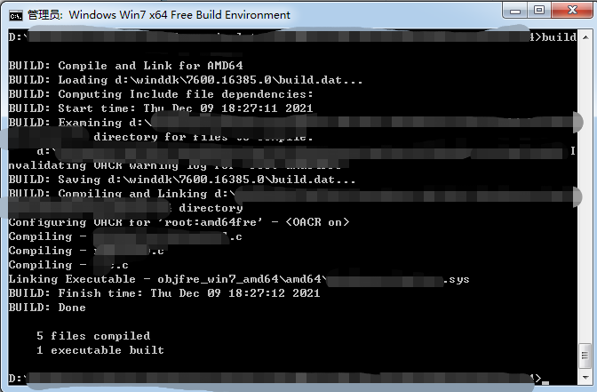Click the Saving build.dat output line
597x392 pixels.
(182, 180)
